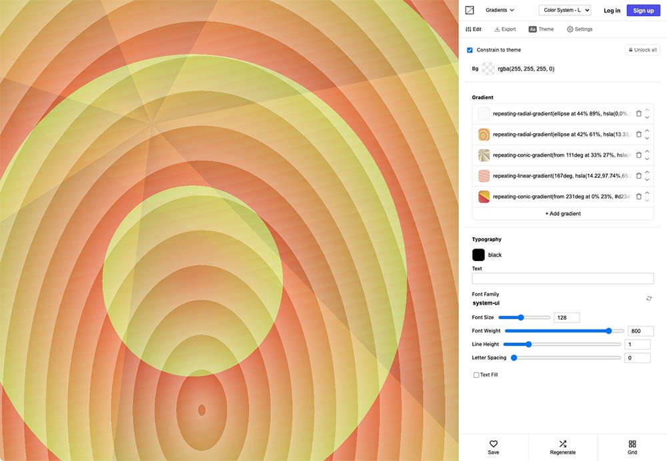
Task: Click the Grid view button
Action: (632, 448)
